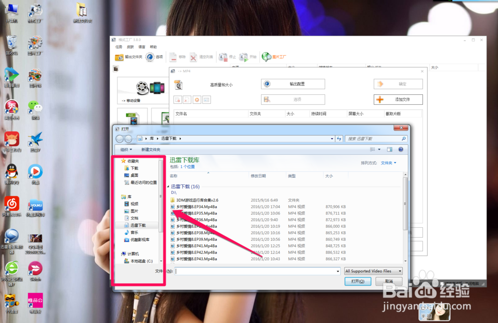The image size is (498, 323).
Task: Expand the file name history dropdown arrow
Action: pos(338,271)
